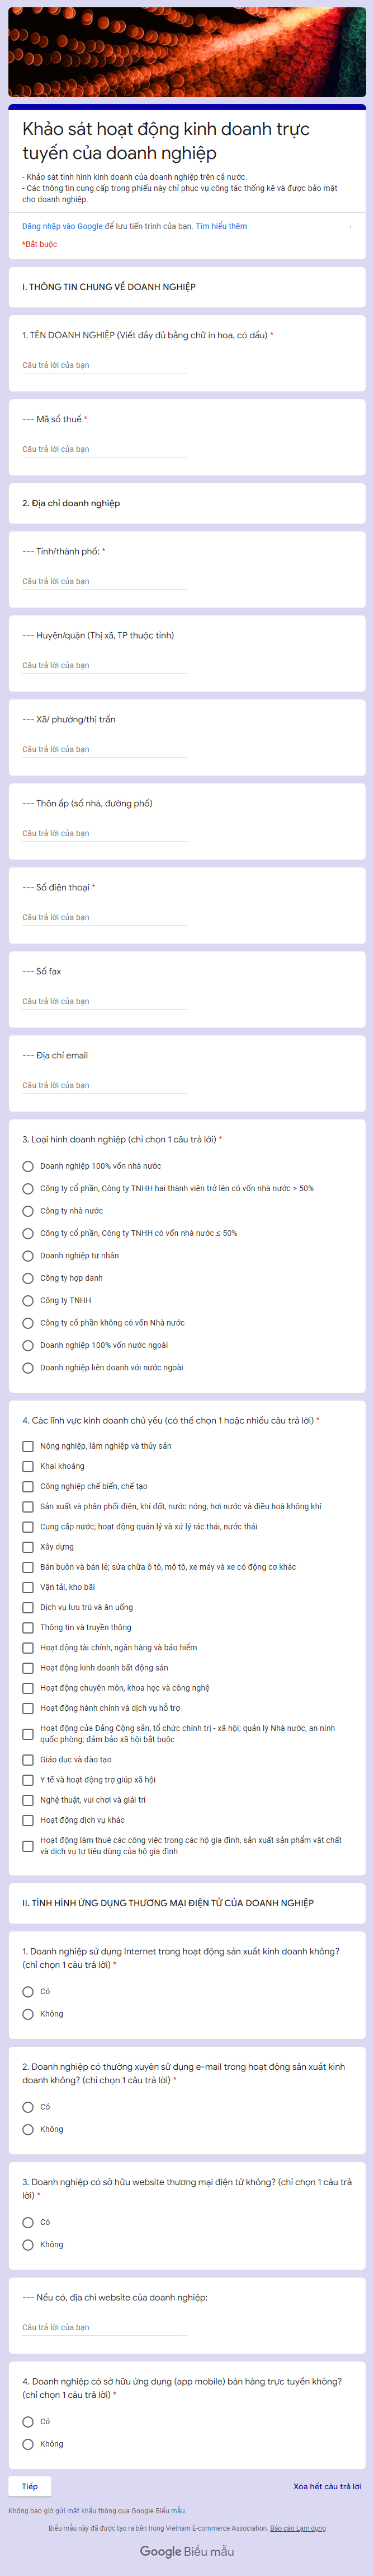Click the header banner image
The image size is (374, 2576).
pos(187,52)
